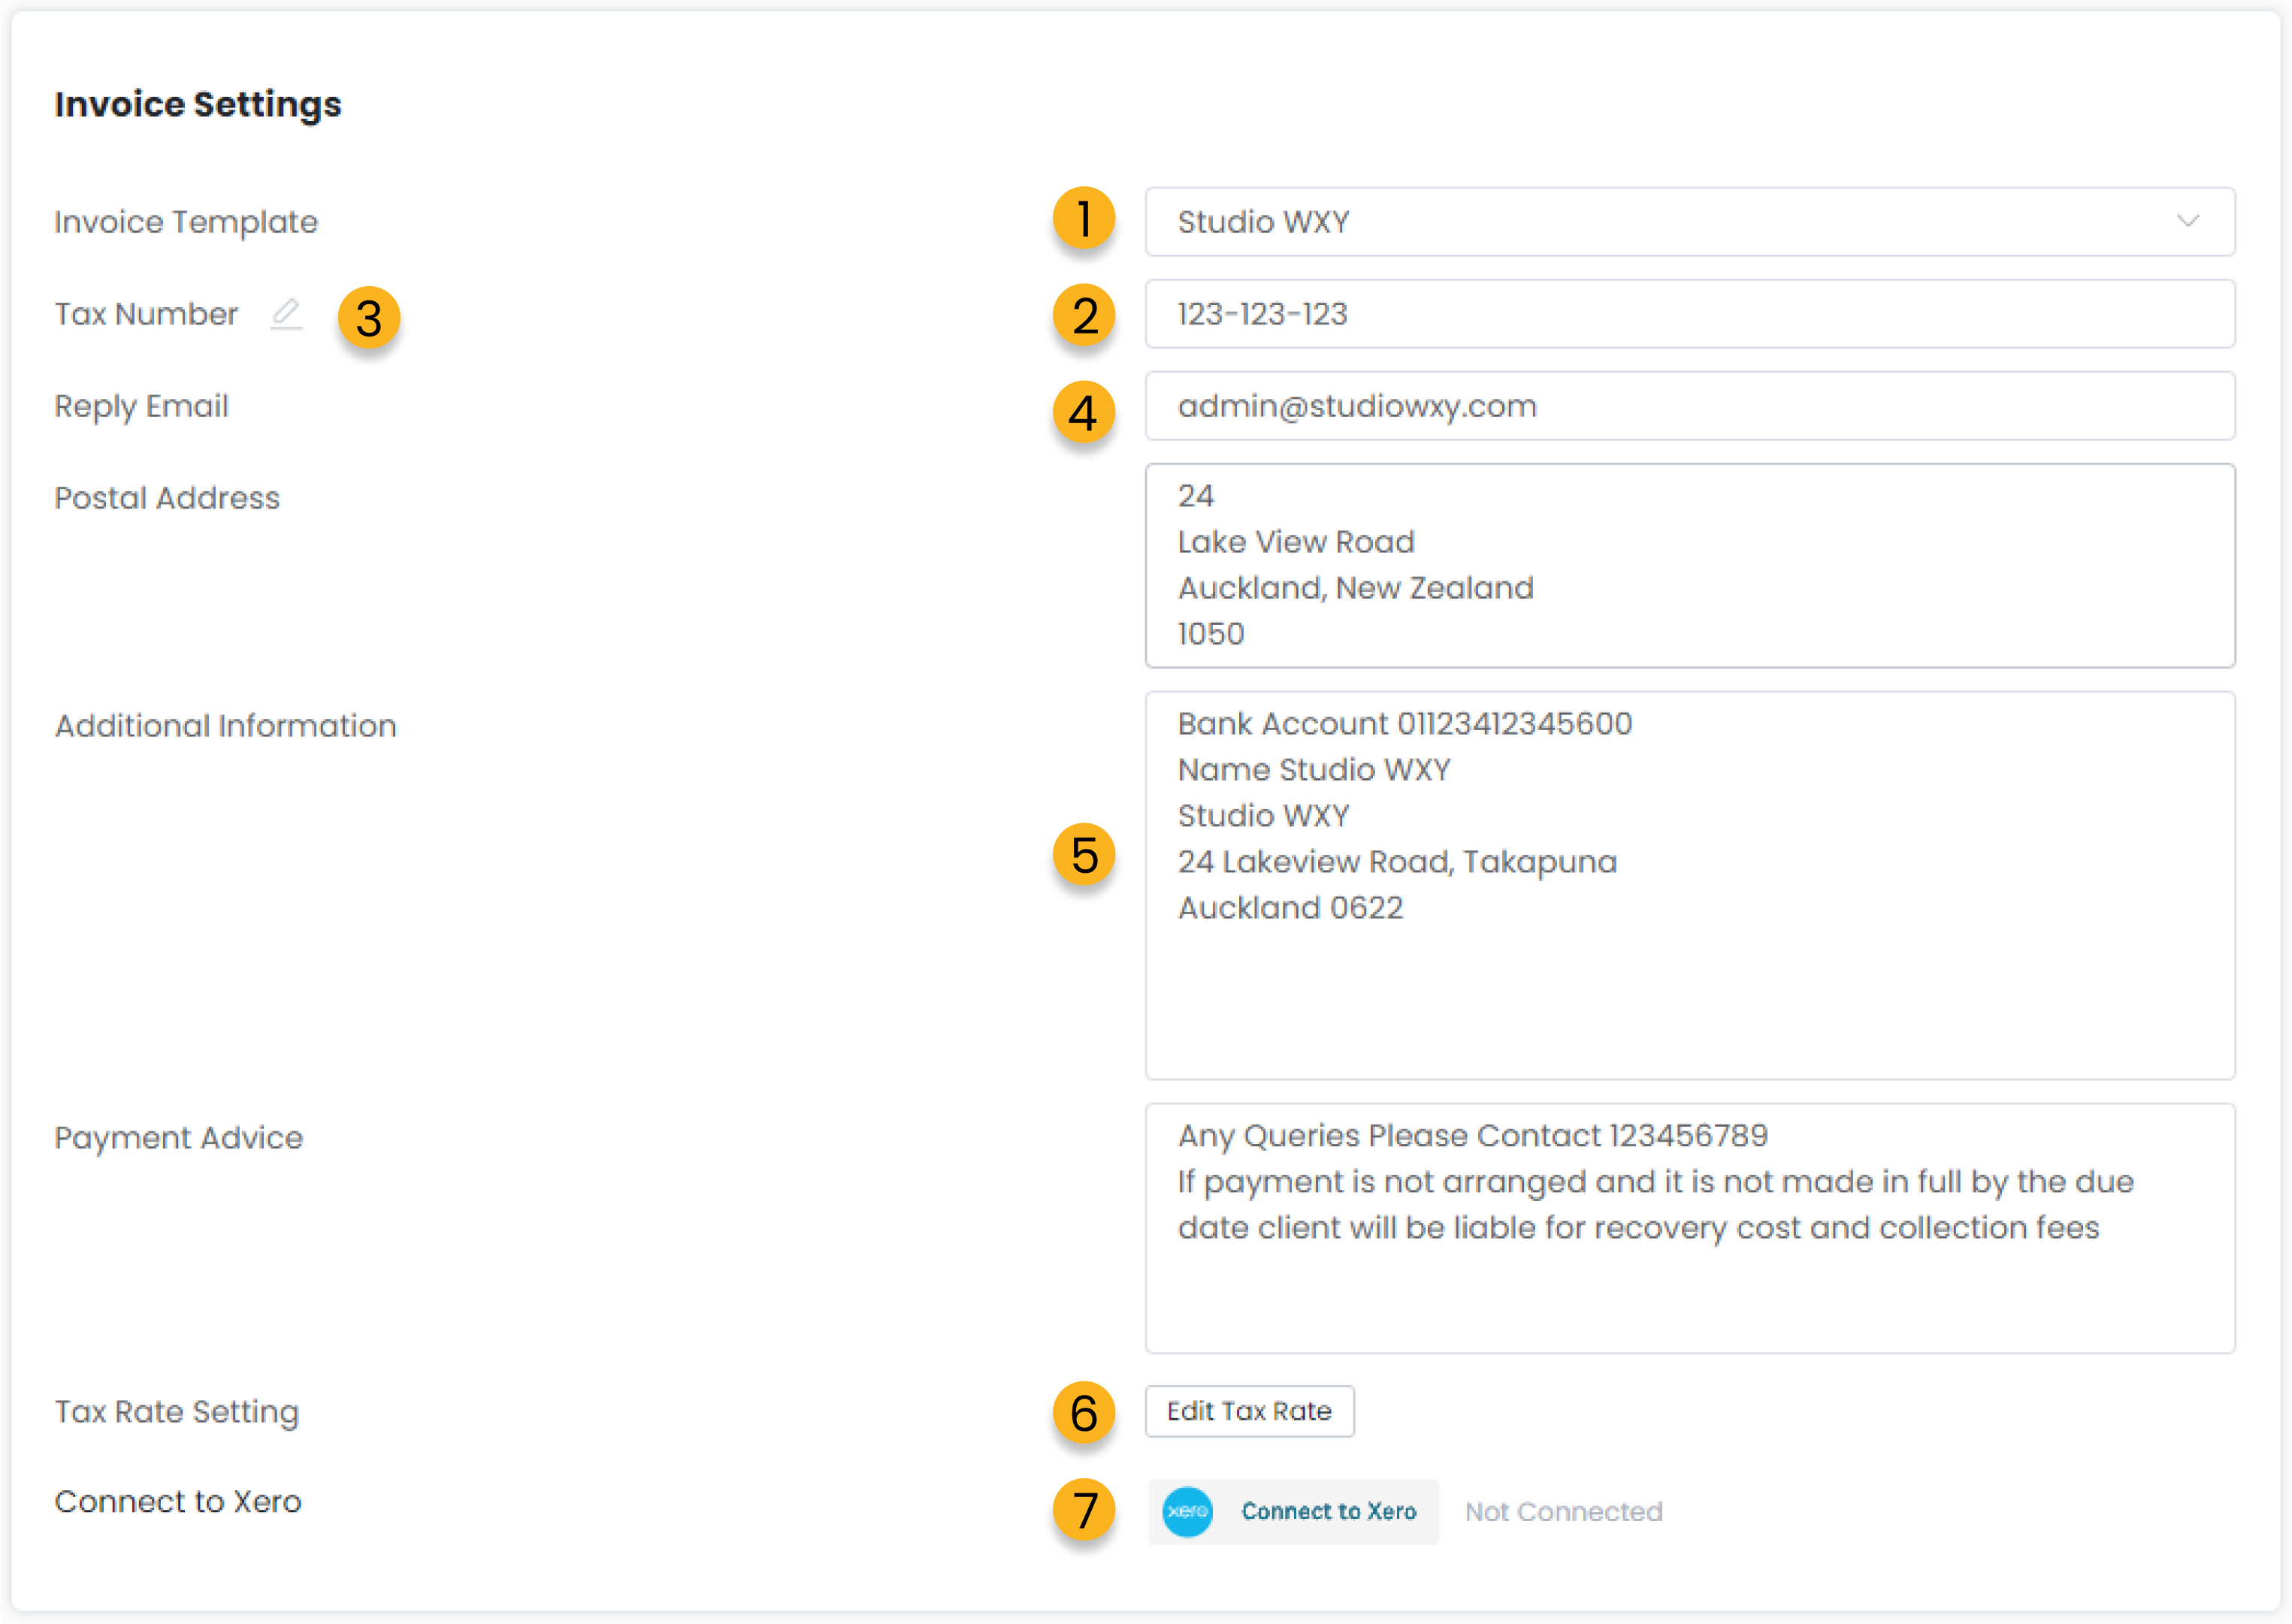Viewport: 2292px width, 1624px height.
Task: Click the Edit Tax Rate button
Action: (x=1250, y=1411)
